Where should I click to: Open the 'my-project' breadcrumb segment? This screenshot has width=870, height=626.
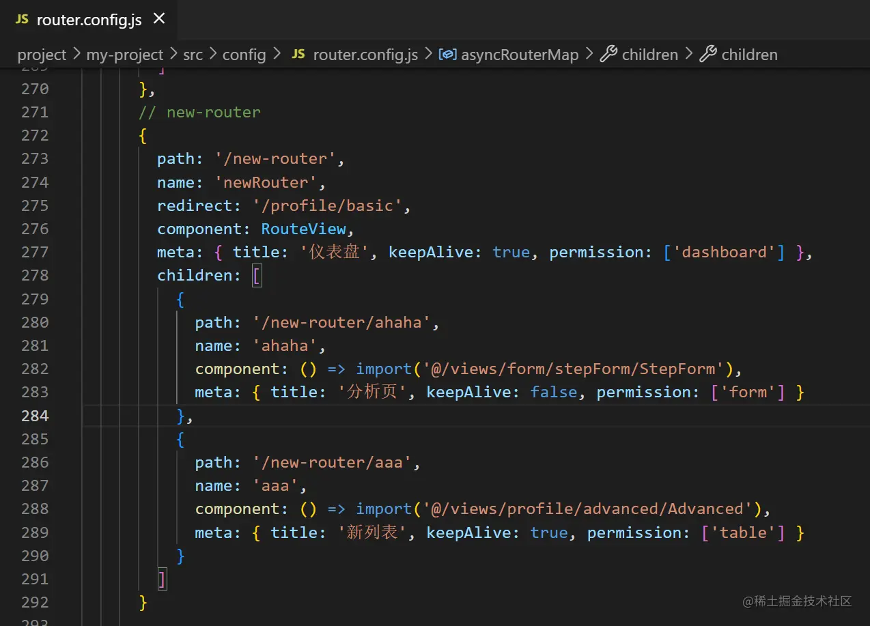pyautogui.click(x=124, y=55)
